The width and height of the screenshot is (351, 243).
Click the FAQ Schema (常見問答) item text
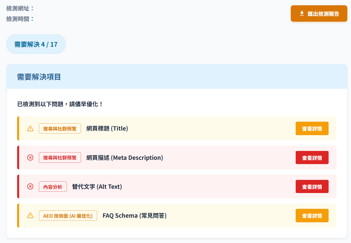(135, 216)
